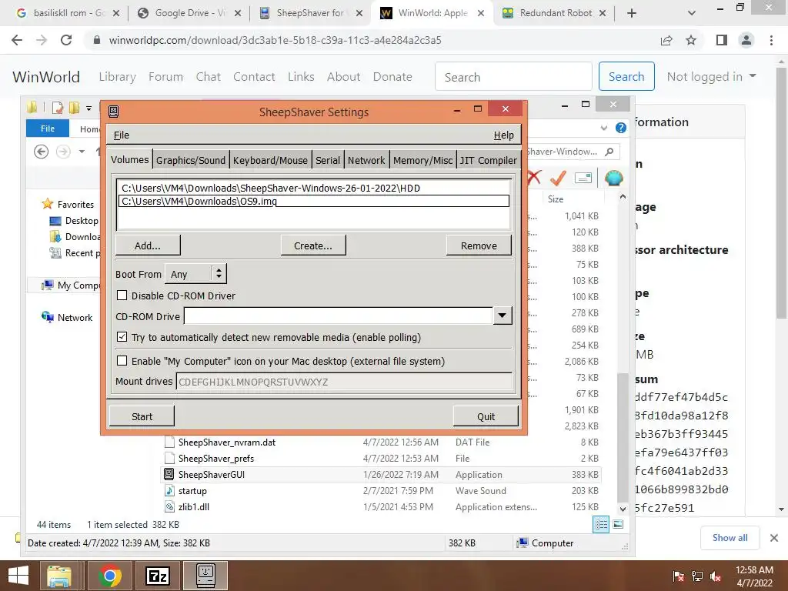Screen dimensions: 788x591
Task: Select the OS9.img volume entry
Action: (314, 201)
